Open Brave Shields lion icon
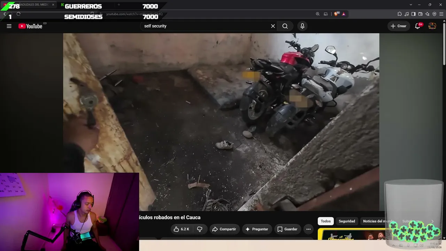The image size is (446, 251). click(336, 14)
